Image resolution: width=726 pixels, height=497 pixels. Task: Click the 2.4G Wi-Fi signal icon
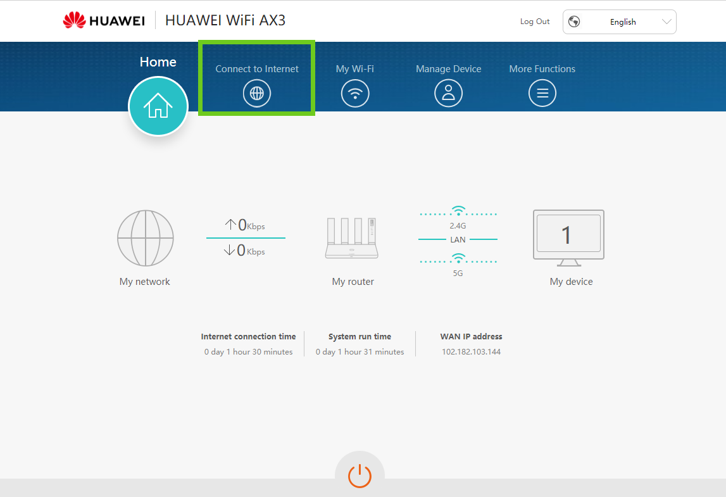point(458,211)
